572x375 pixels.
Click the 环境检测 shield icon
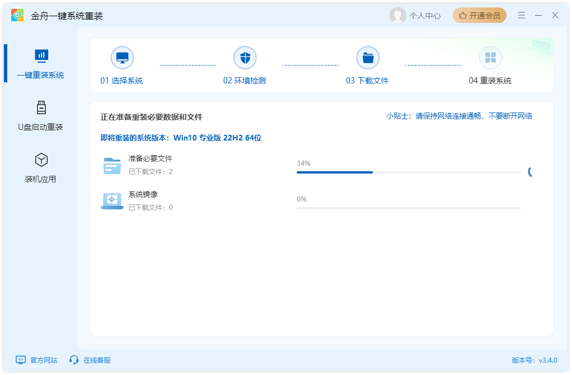pos(245,57)
